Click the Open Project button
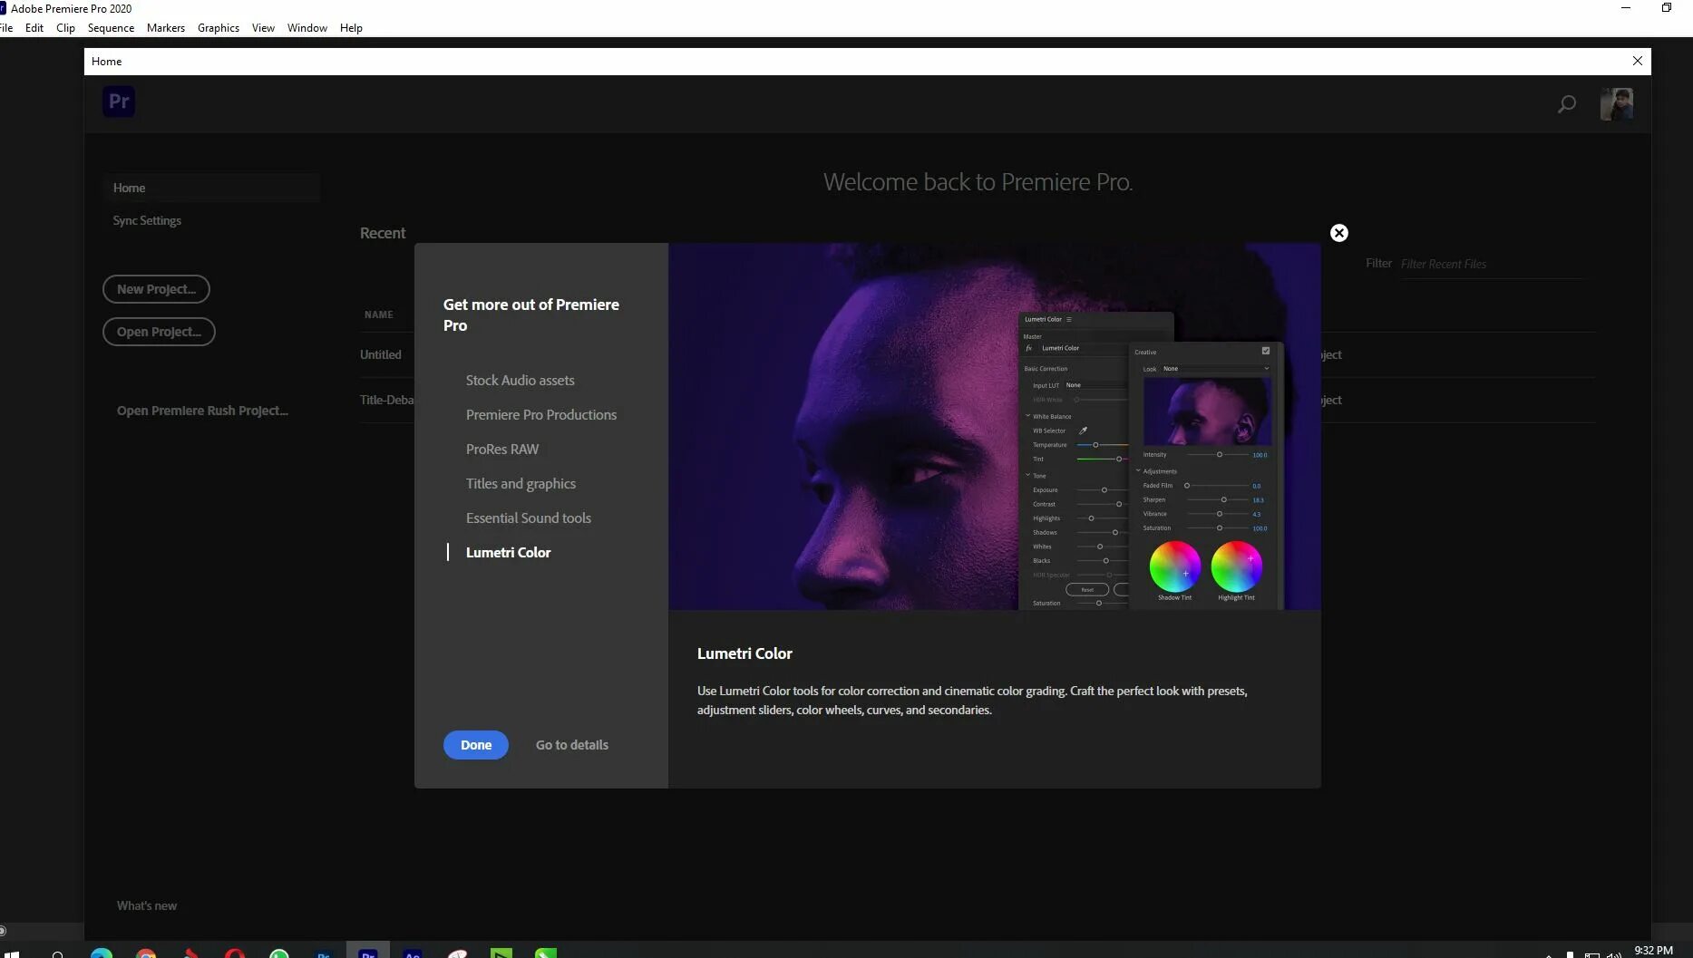The image size is (1693, 958). [159, 332]
